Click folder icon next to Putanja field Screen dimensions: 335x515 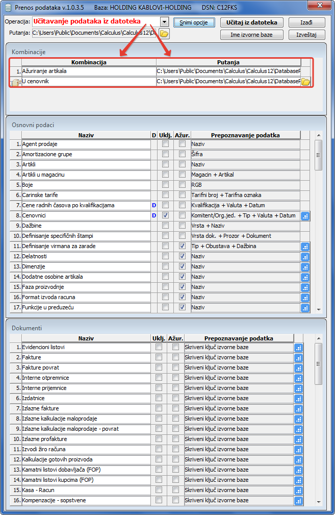tap(164, 34)
